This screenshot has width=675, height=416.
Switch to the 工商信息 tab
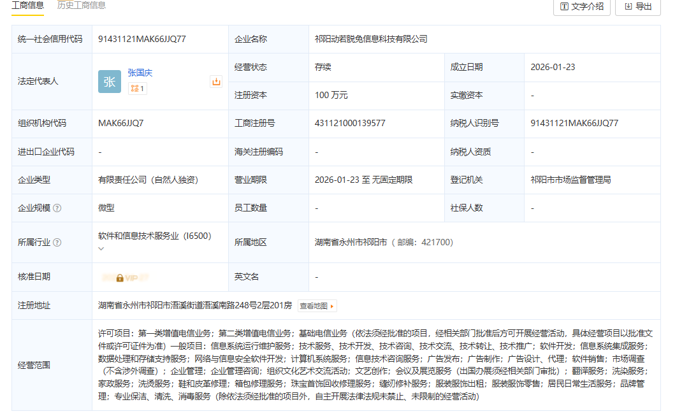pos(27,6)
